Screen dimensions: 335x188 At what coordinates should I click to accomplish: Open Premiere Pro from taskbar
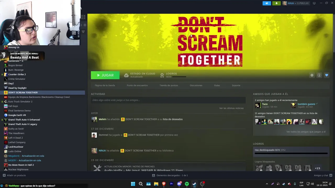(171, 184)
